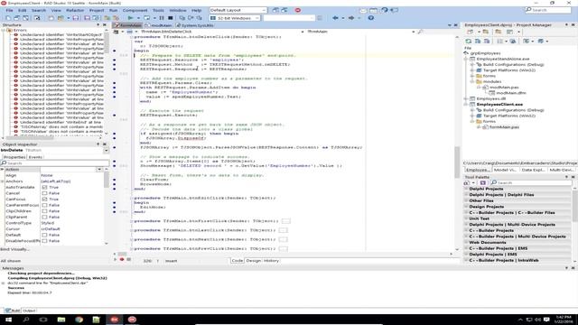Switch to the Events tab in Object Inspector

pyautogui.click(x=35, y=157)
